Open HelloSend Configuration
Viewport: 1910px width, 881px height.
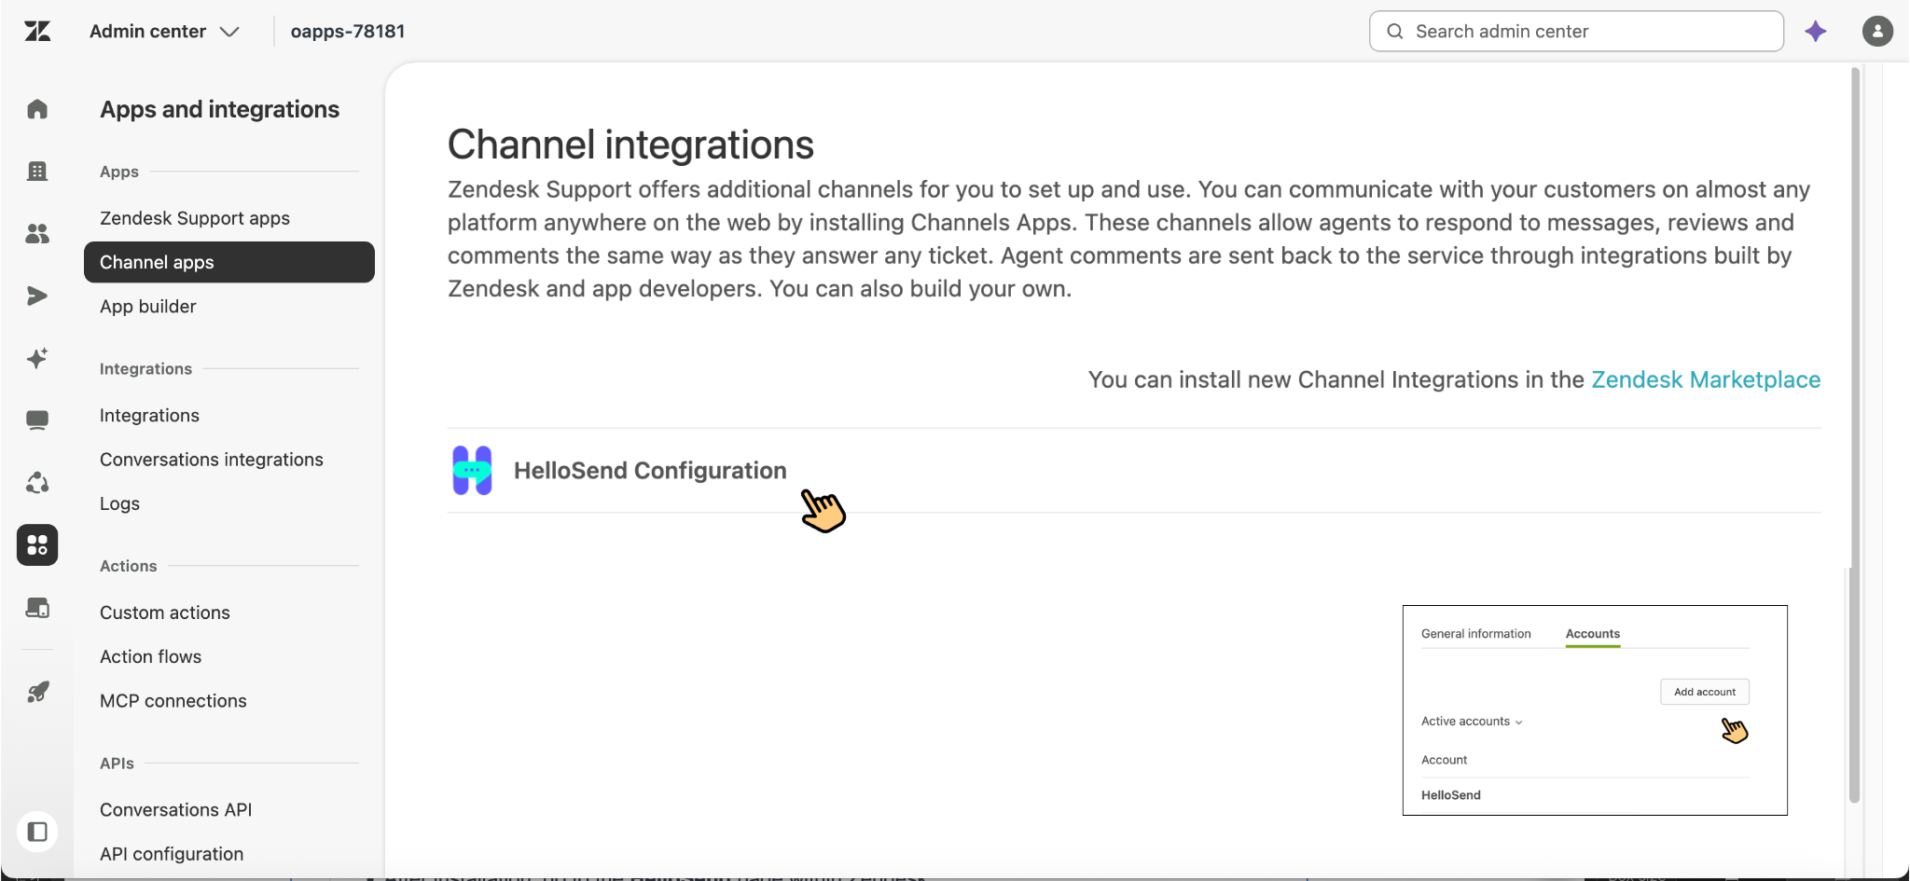click(x=650, y=471)
